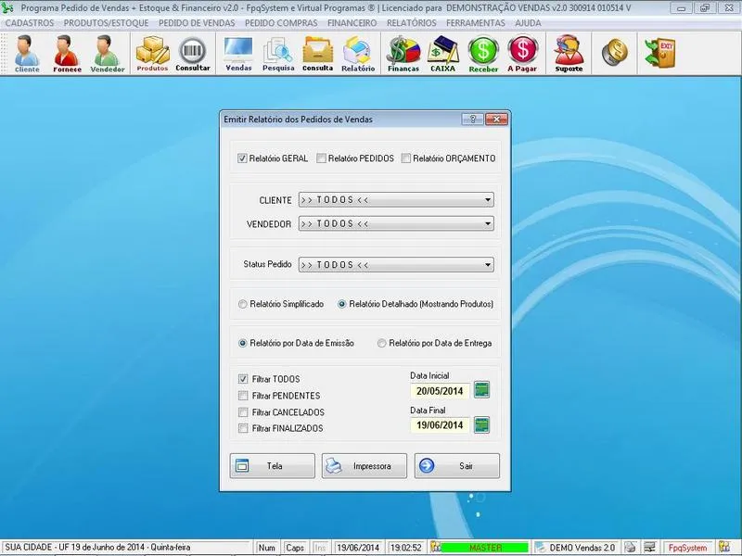This screenshot has height=556, width=742.
Task: Tick the Filtrar CANCELADOS checkbox
Action: (x=243, y=412)
